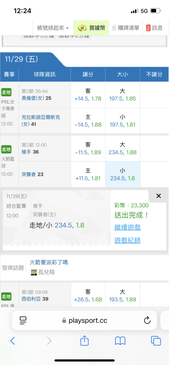Tap the Safari back arrow

click(12, 341)
